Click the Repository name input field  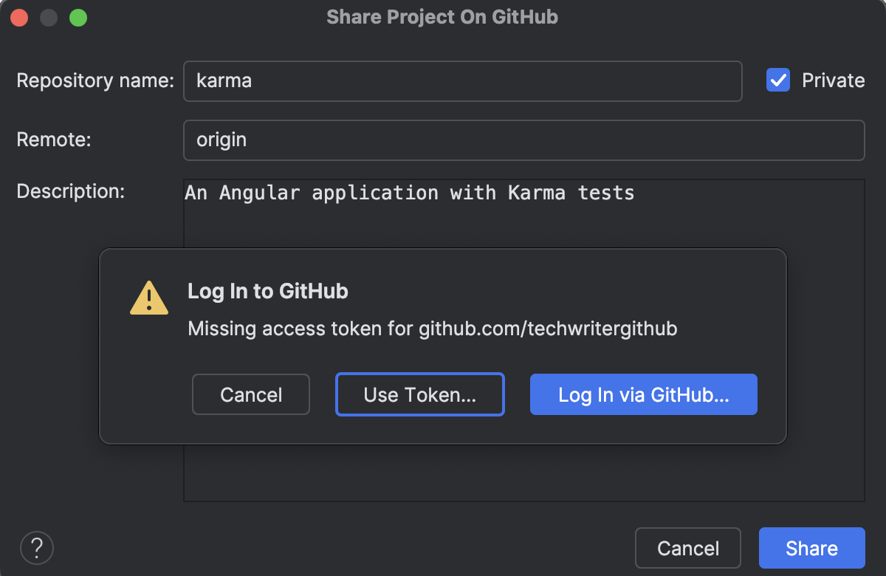point(462,81)
